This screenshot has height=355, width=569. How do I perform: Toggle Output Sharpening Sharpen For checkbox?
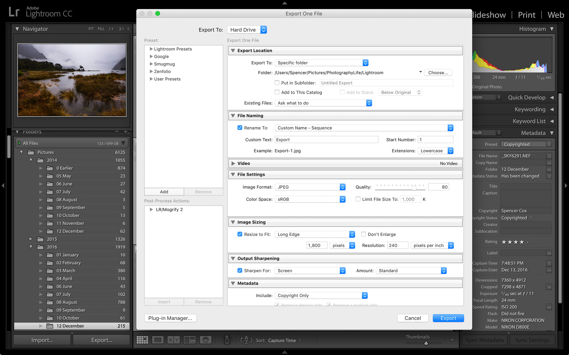(239, 270)
